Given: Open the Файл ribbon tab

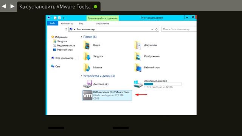Looking at the screenshot, I should pyautogui.click(x=53, y=23).
